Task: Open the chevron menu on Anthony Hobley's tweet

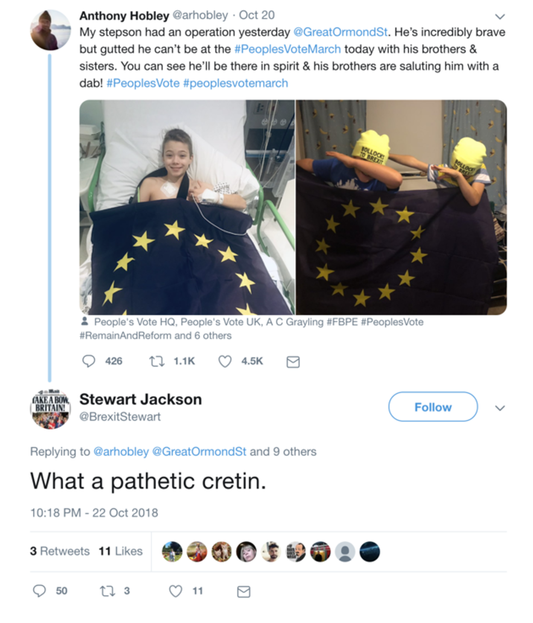Action: tap(500, 16)
